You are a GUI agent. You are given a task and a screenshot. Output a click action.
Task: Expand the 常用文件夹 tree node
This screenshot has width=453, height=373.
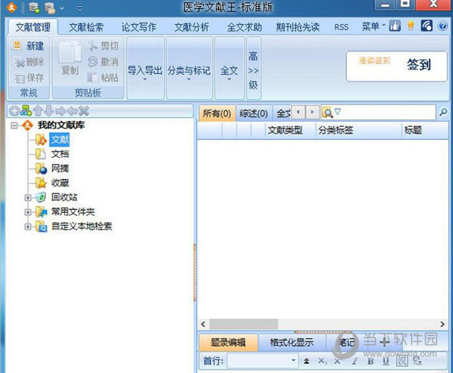(28, 211)
